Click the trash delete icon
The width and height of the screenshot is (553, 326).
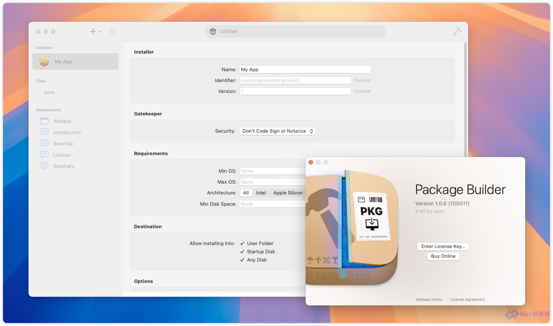pyautogui.click(x=112, y=31)
